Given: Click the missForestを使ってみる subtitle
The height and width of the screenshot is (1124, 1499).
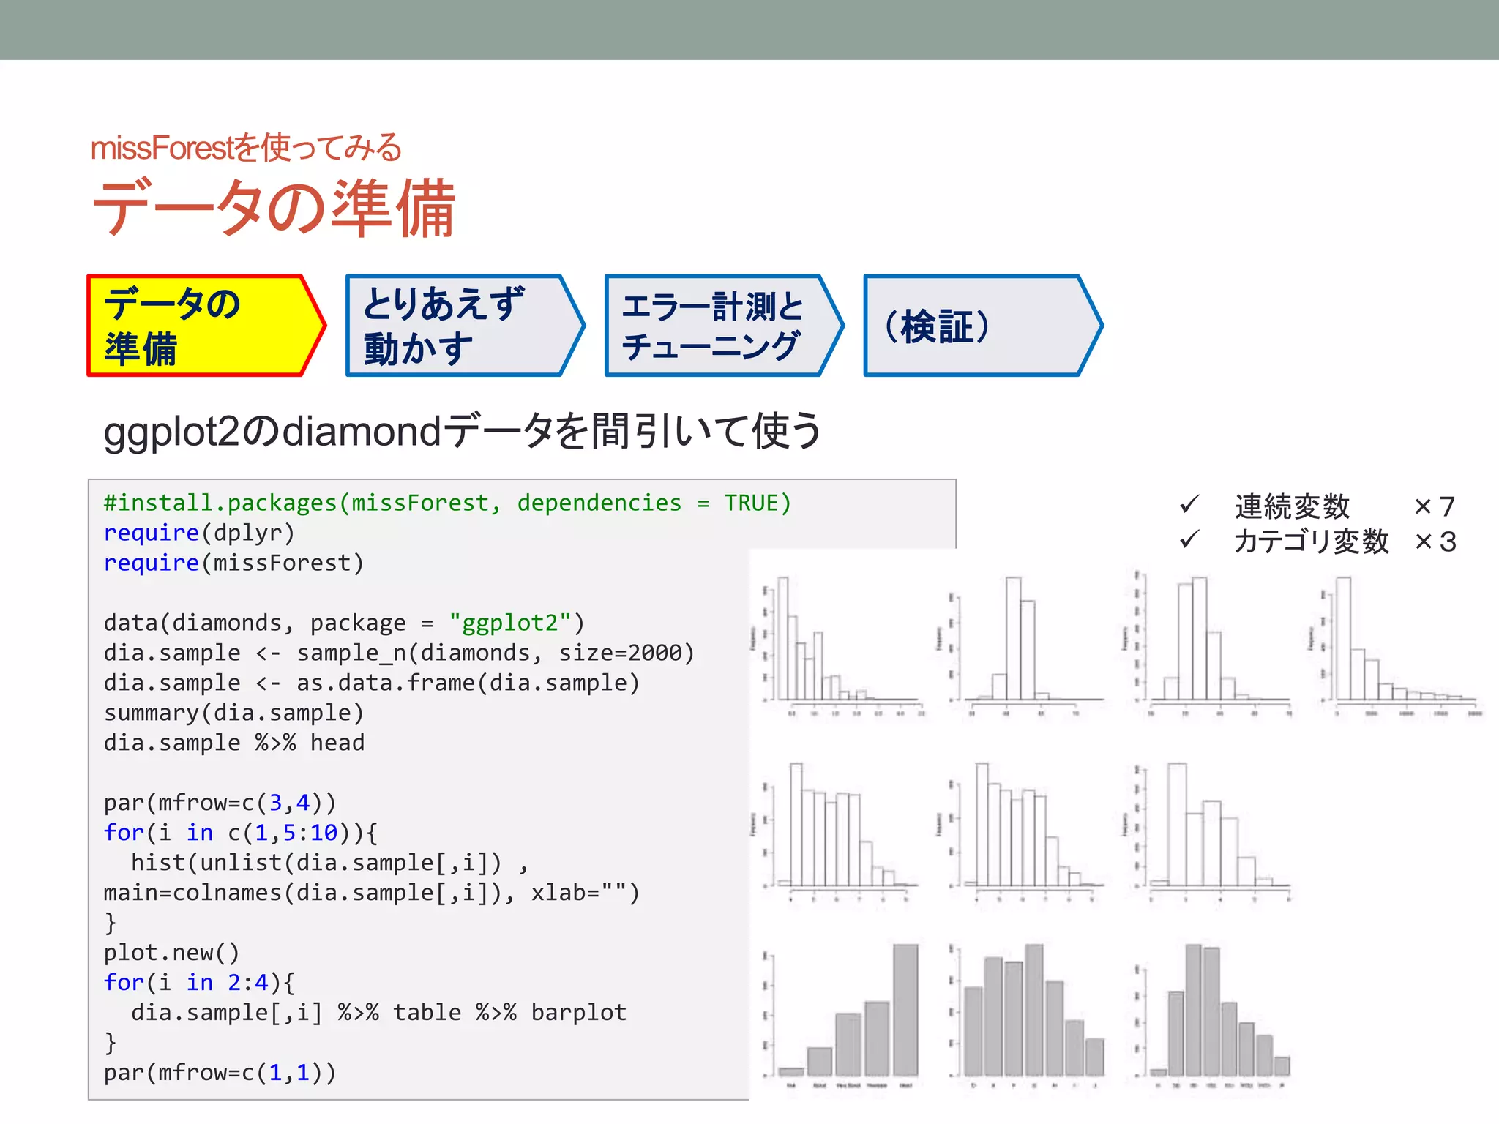Looking at the screenshot, I should 246,148.
